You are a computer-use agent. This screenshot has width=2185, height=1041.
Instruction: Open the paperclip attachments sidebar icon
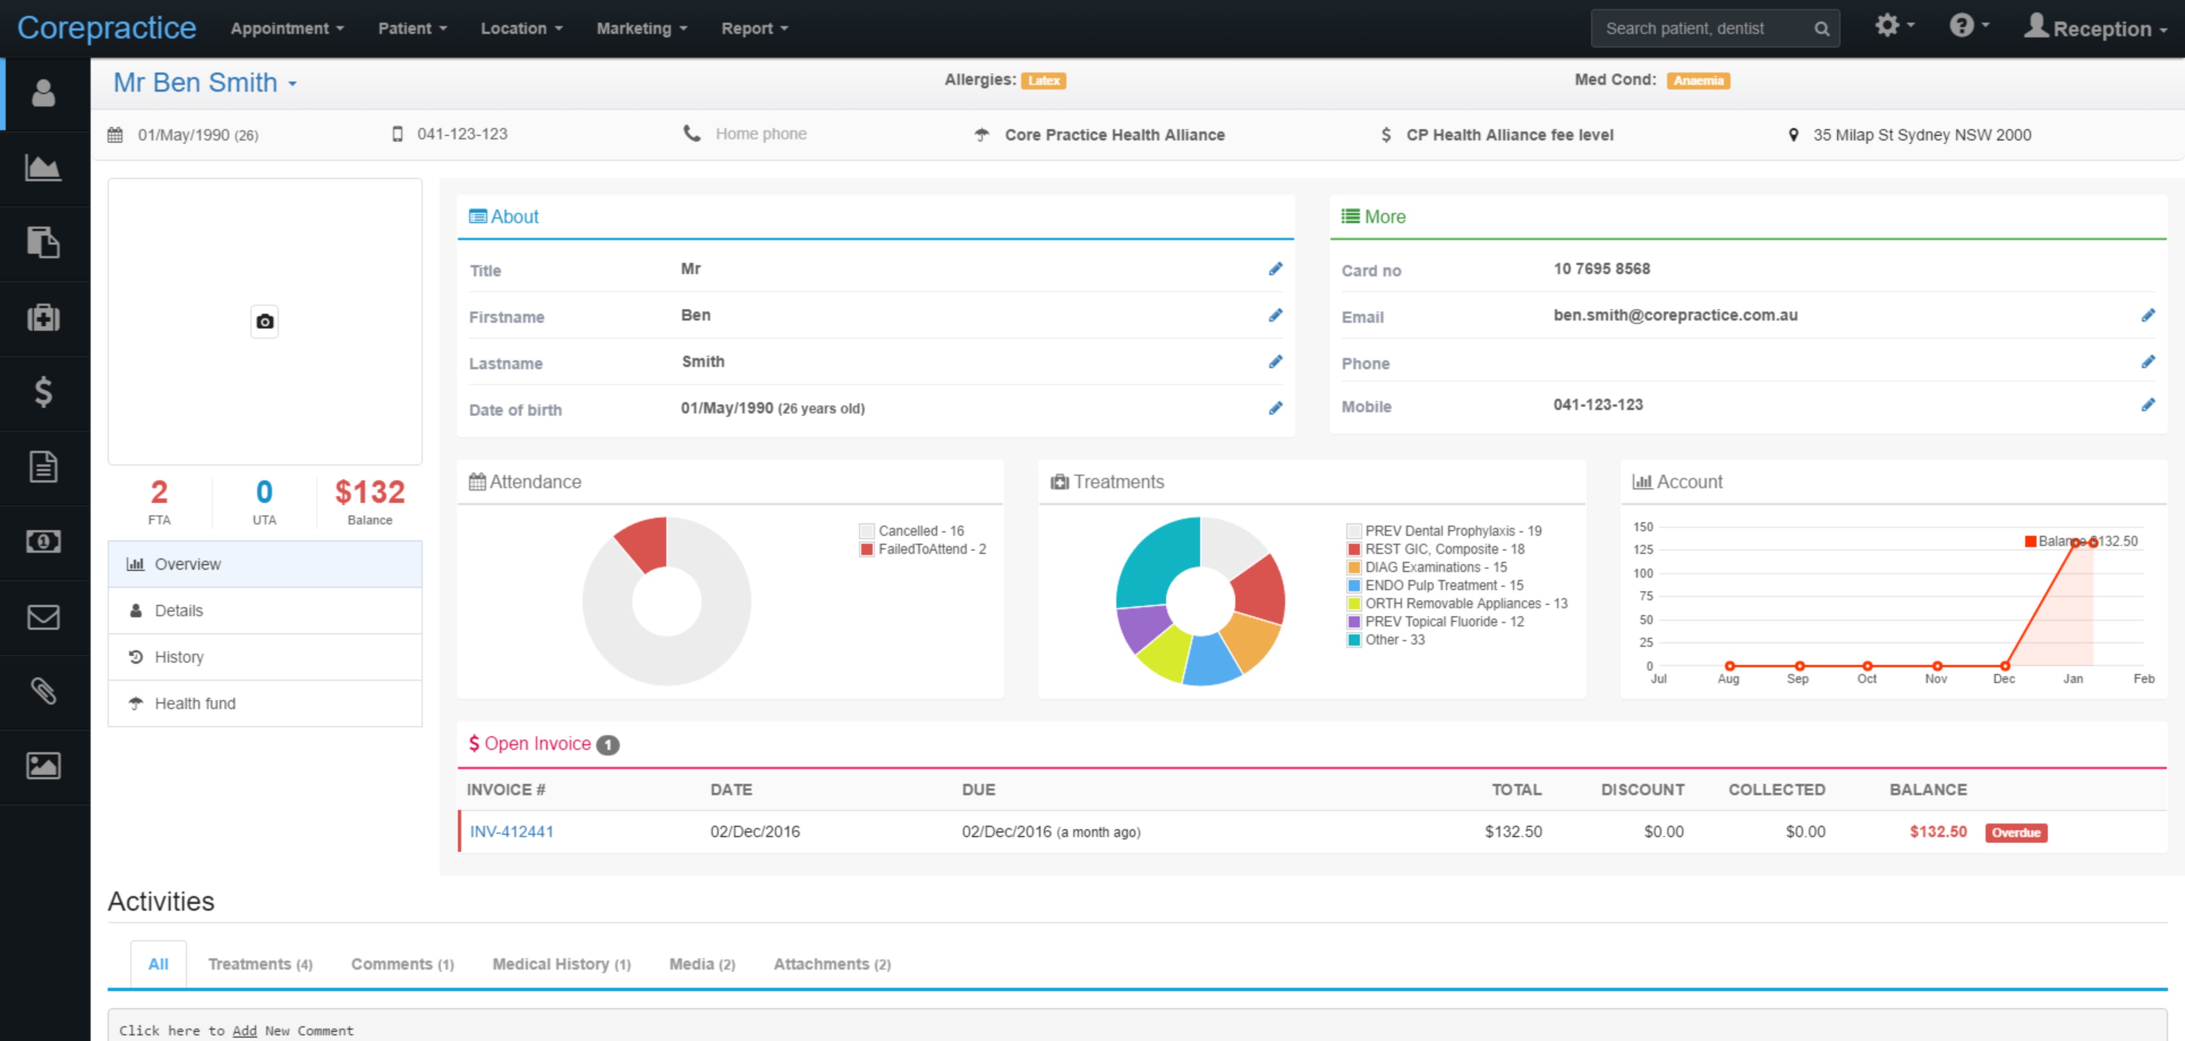point(43,691)
